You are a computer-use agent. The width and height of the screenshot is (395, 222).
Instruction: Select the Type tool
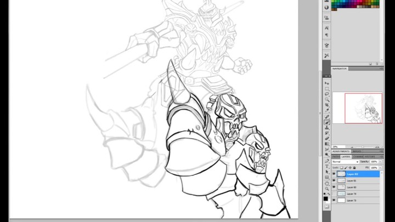click(327, 167)
